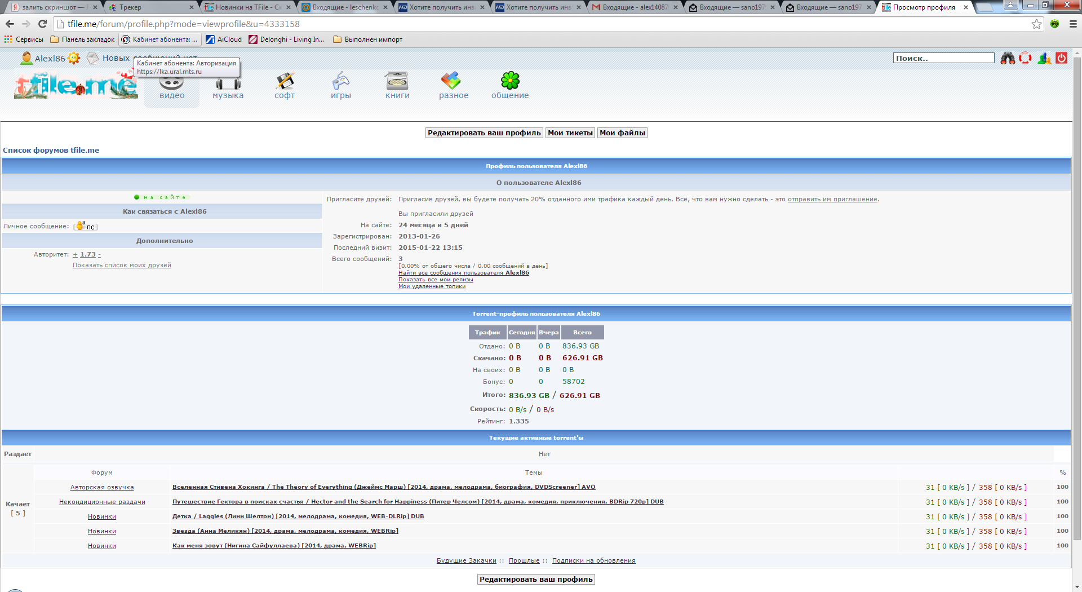Click the Мои тикеты button

[x=570, y=133]
